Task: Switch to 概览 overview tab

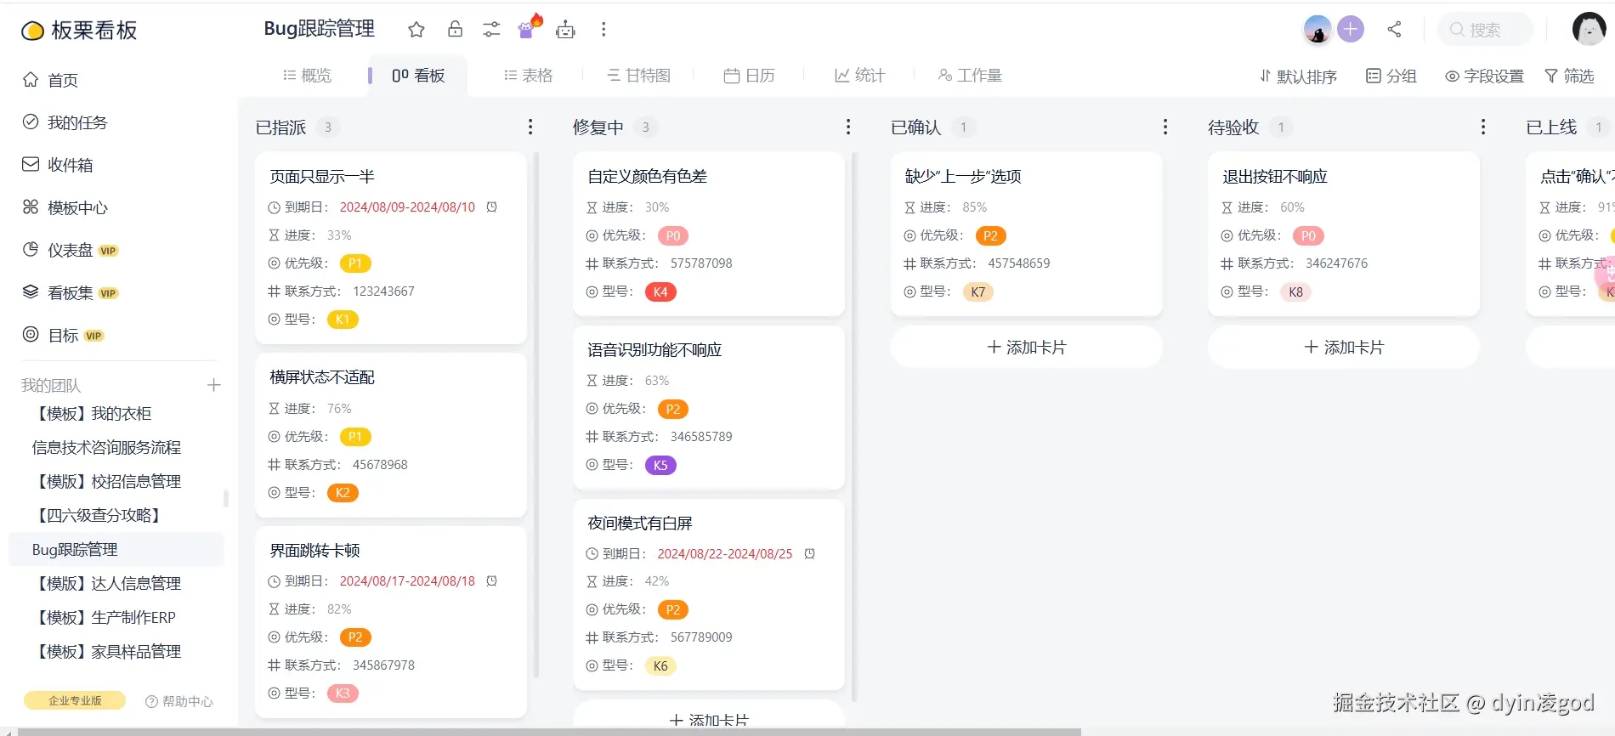Action: [307, 76]
